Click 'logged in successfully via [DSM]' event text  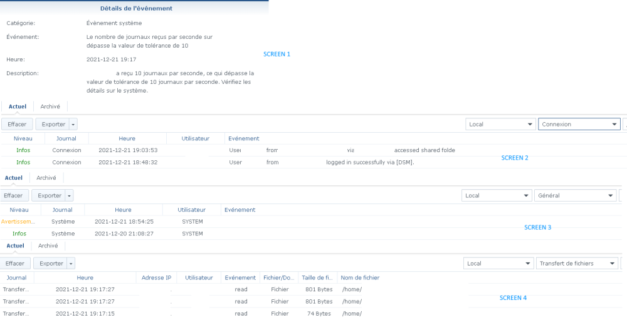(370, 163)
